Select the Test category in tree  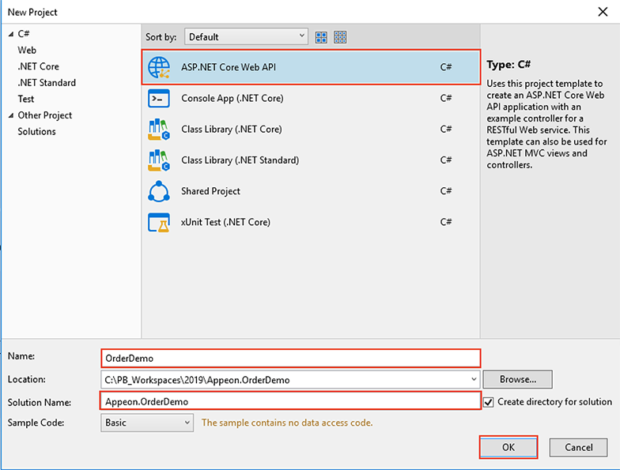coord(26,99)
